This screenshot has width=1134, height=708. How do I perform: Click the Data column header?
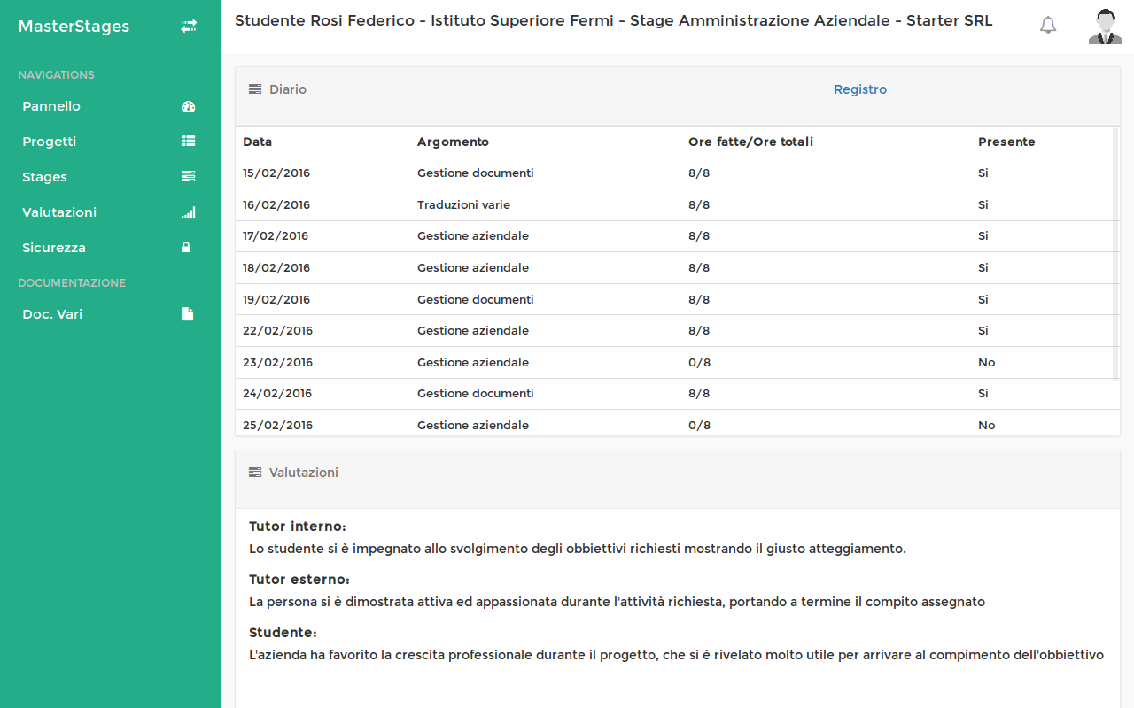click(258, 142)
